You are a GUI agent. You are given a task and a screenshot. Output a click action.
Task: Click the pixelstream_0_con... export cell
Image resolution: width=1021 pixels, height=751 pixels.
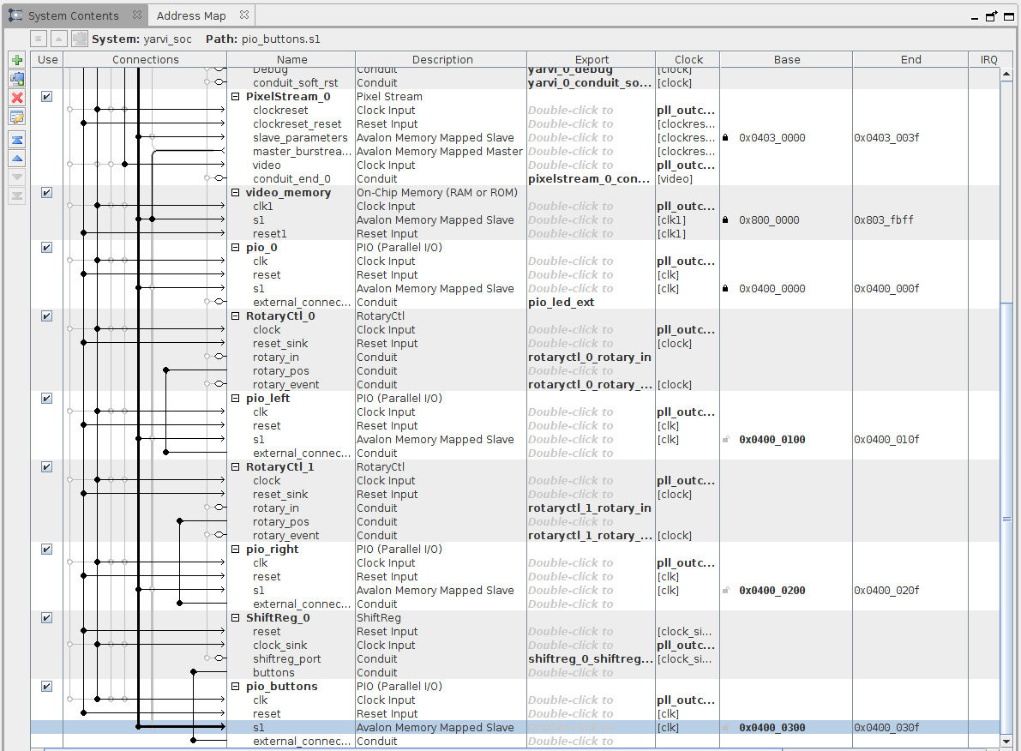[591, 178]
